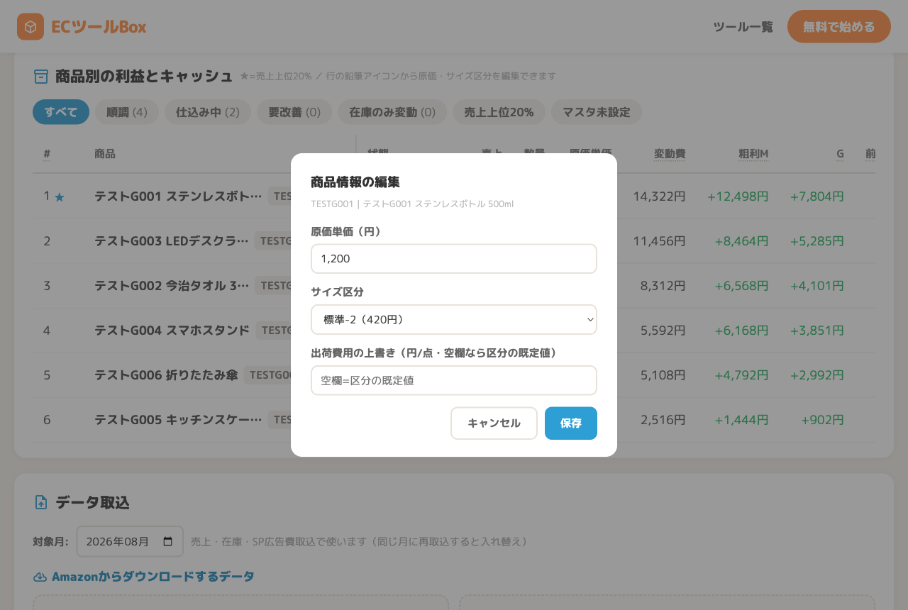
Task: Click the 変動費 column header
Action: 670,154
